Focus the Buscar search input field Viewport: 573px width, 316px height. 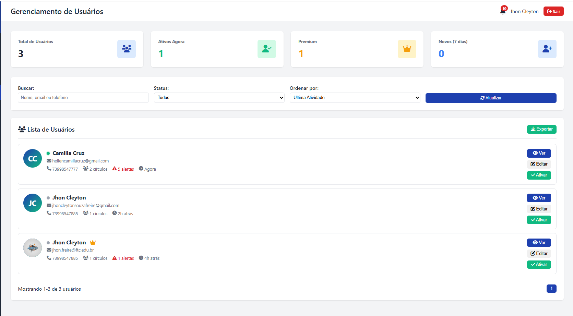(x=83, y=98)
